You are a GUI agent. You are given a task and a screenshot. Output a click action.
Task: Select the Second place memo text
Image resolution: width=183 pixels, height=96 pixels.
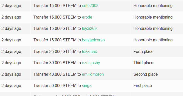pyautogui.click(x=146, y=74)
